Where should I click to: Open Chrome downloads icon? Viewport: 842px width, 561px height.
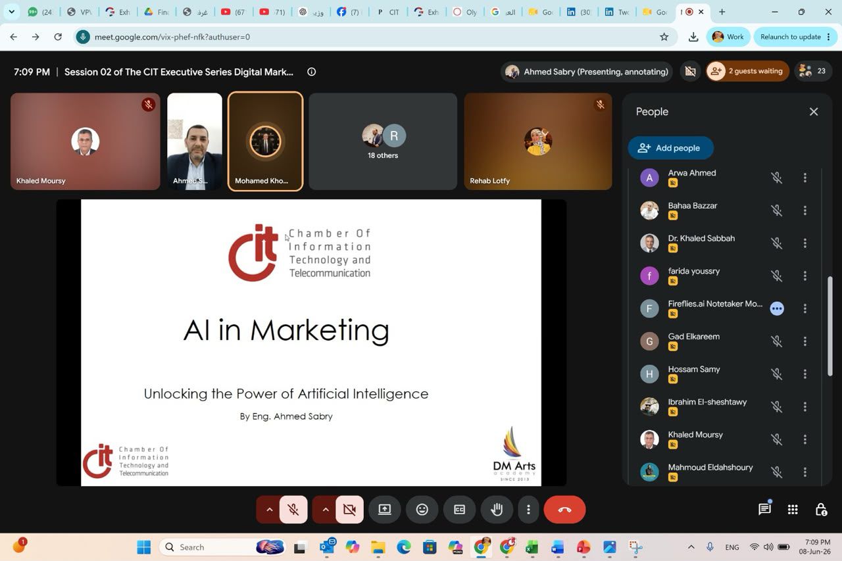tap(693, 37)
